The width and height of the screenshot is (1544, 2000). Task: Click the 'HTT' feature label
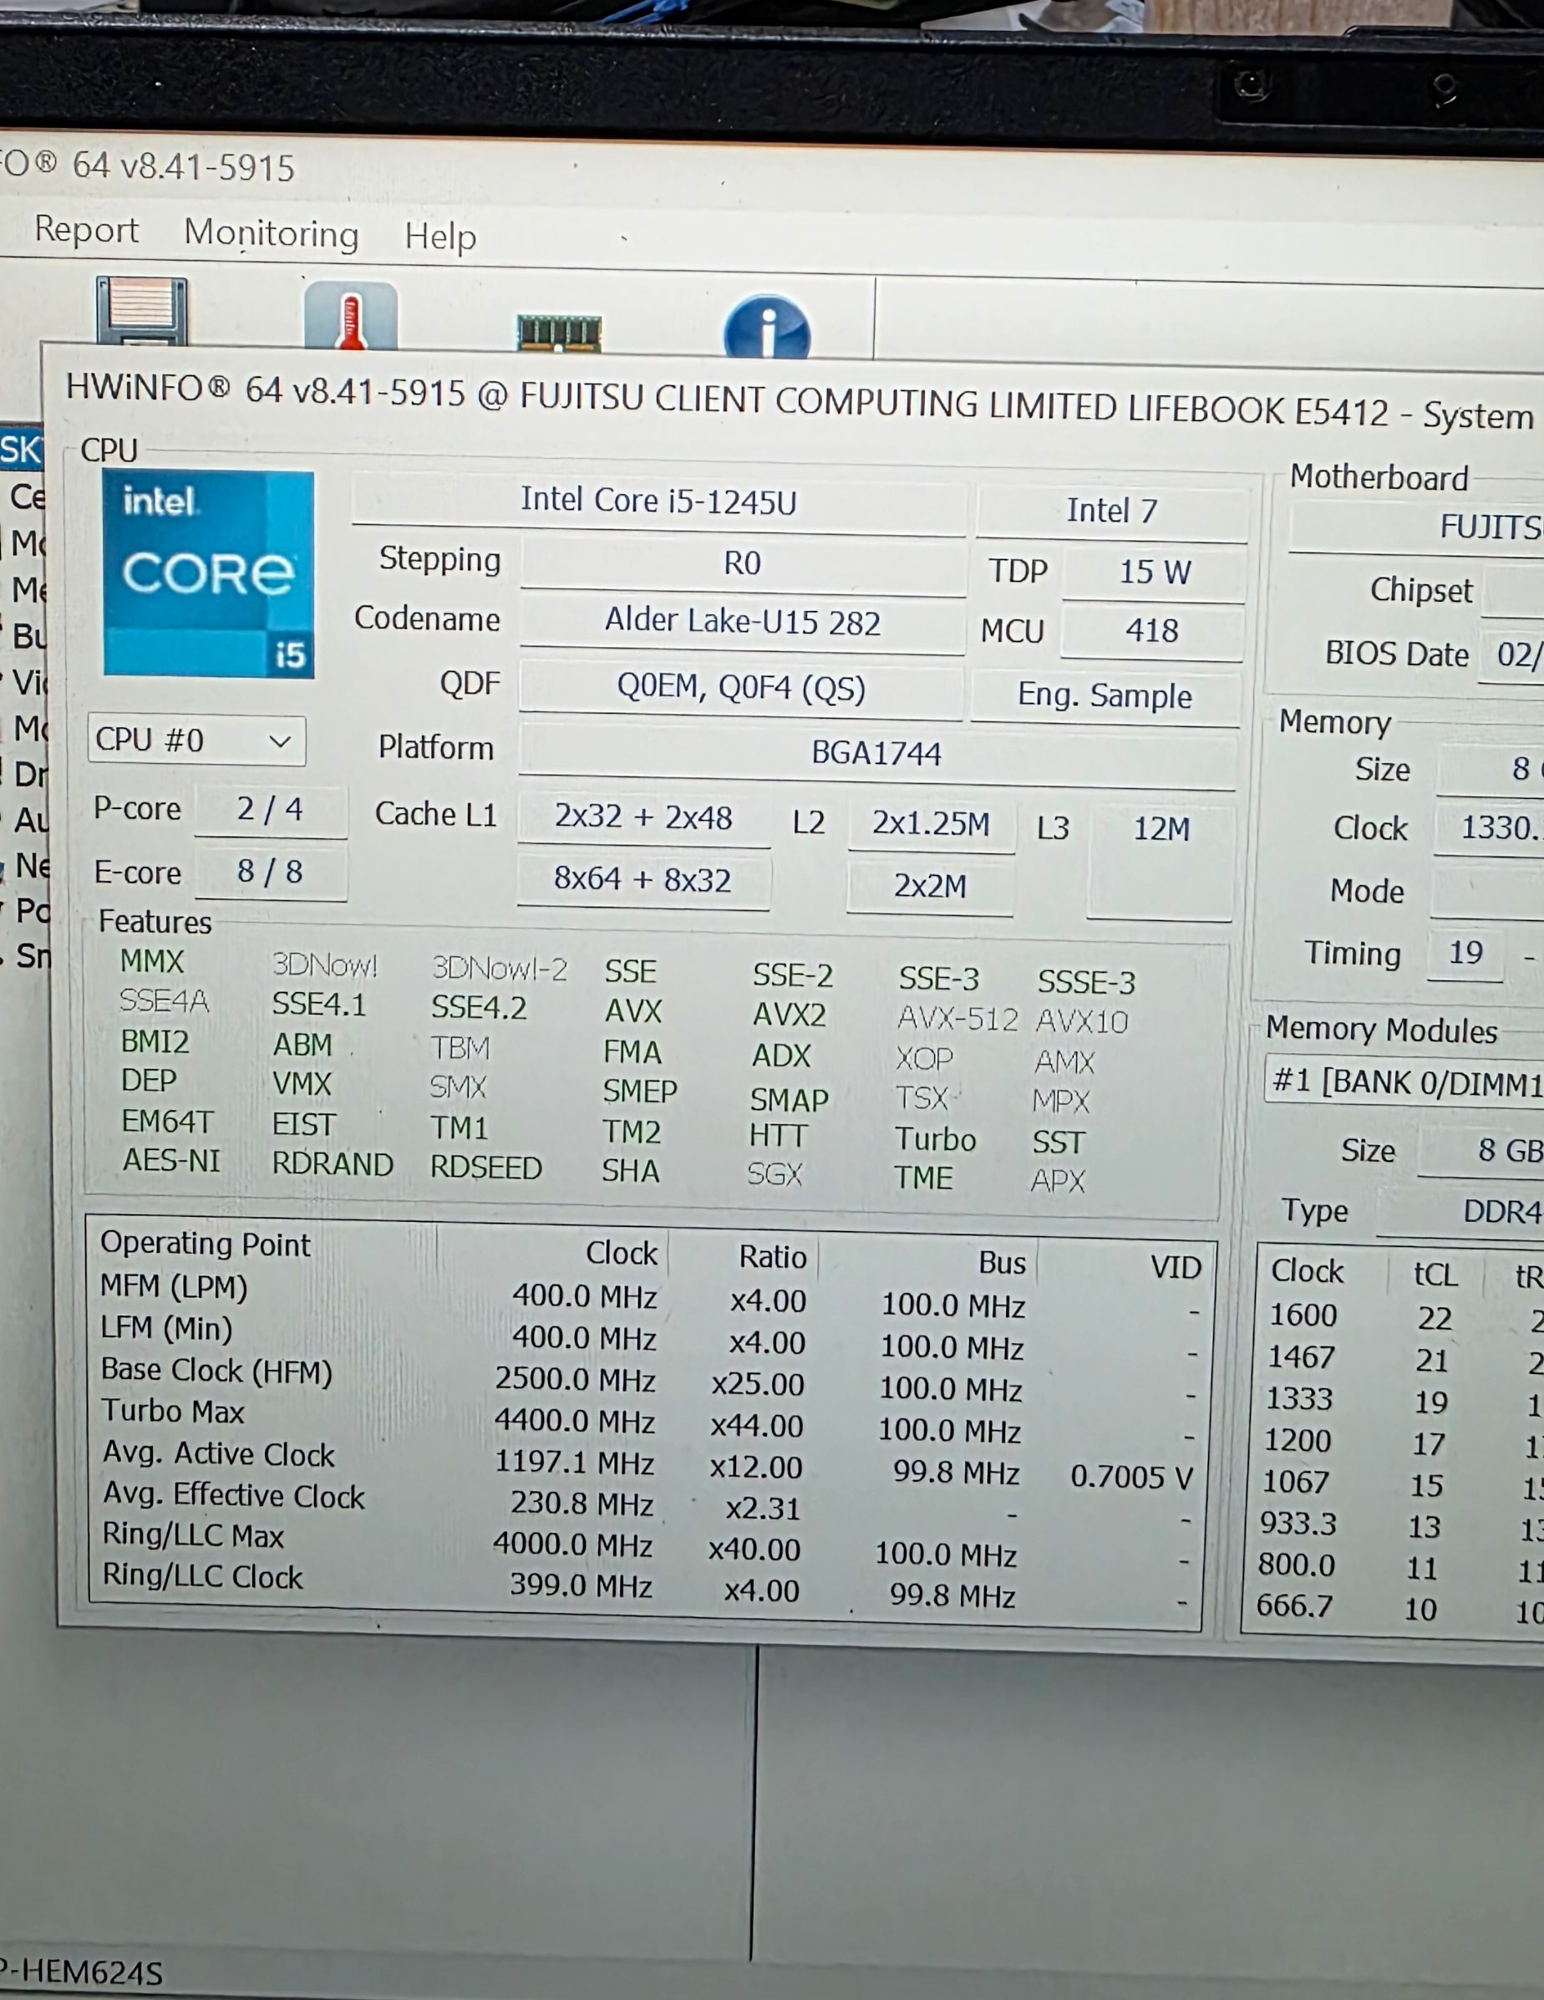(778, 1136)
